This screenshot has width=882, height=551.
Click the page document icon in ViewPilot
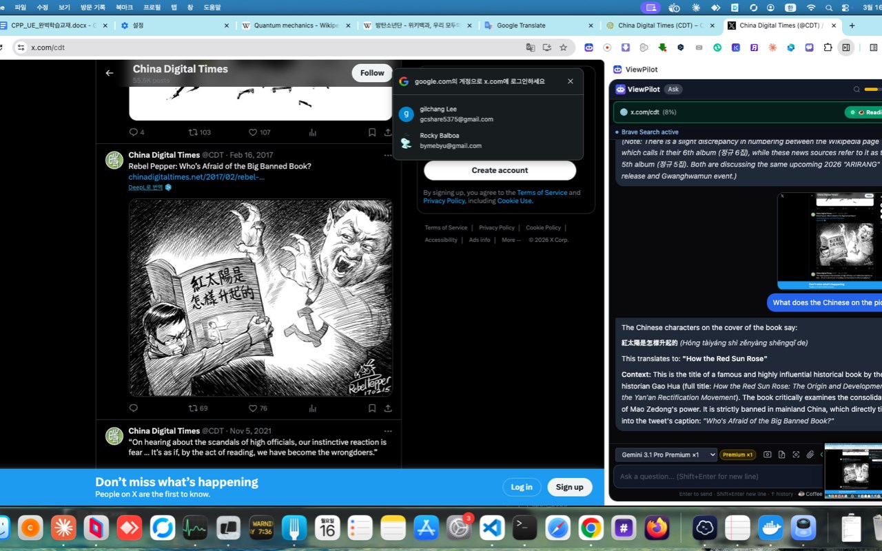[x=781, y=455]
